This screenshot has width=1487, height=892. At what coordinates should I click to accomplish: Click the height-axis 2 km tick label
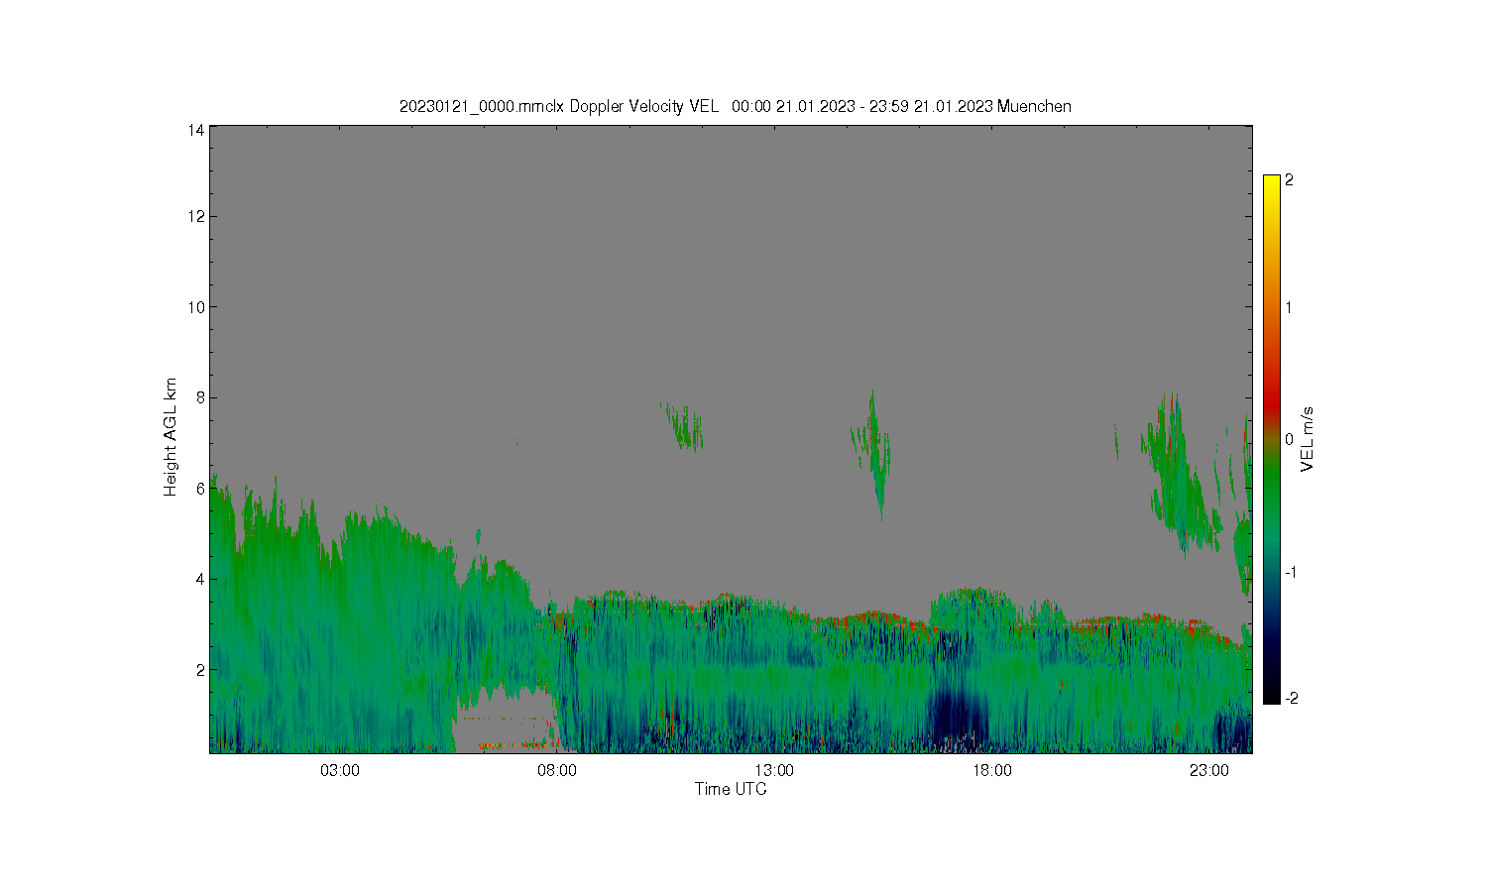(200, 670)
